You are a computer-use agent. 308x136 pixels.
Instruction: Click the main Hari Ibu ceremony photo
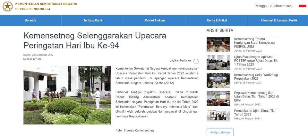67,95
